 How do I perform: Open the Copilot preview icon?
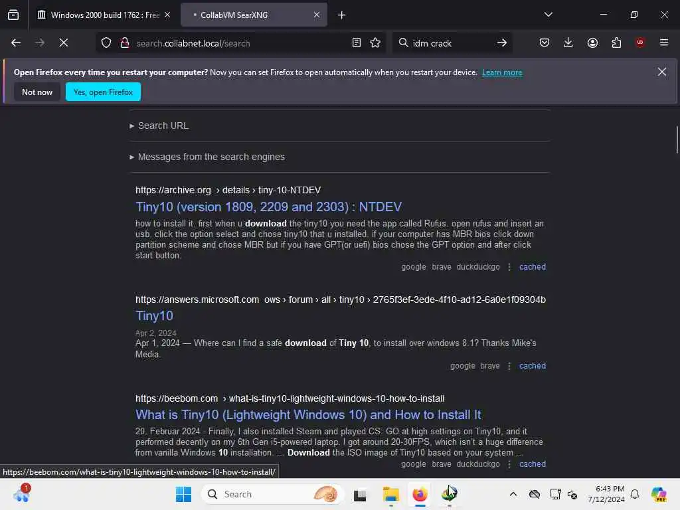pos(658,494)
